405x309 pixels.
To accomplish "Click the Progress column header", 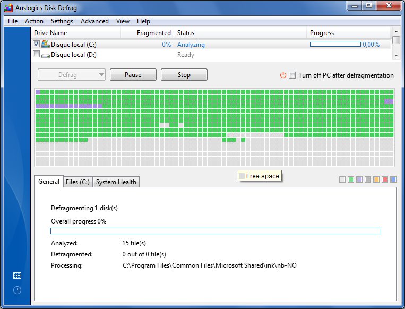I will (349, 33).
